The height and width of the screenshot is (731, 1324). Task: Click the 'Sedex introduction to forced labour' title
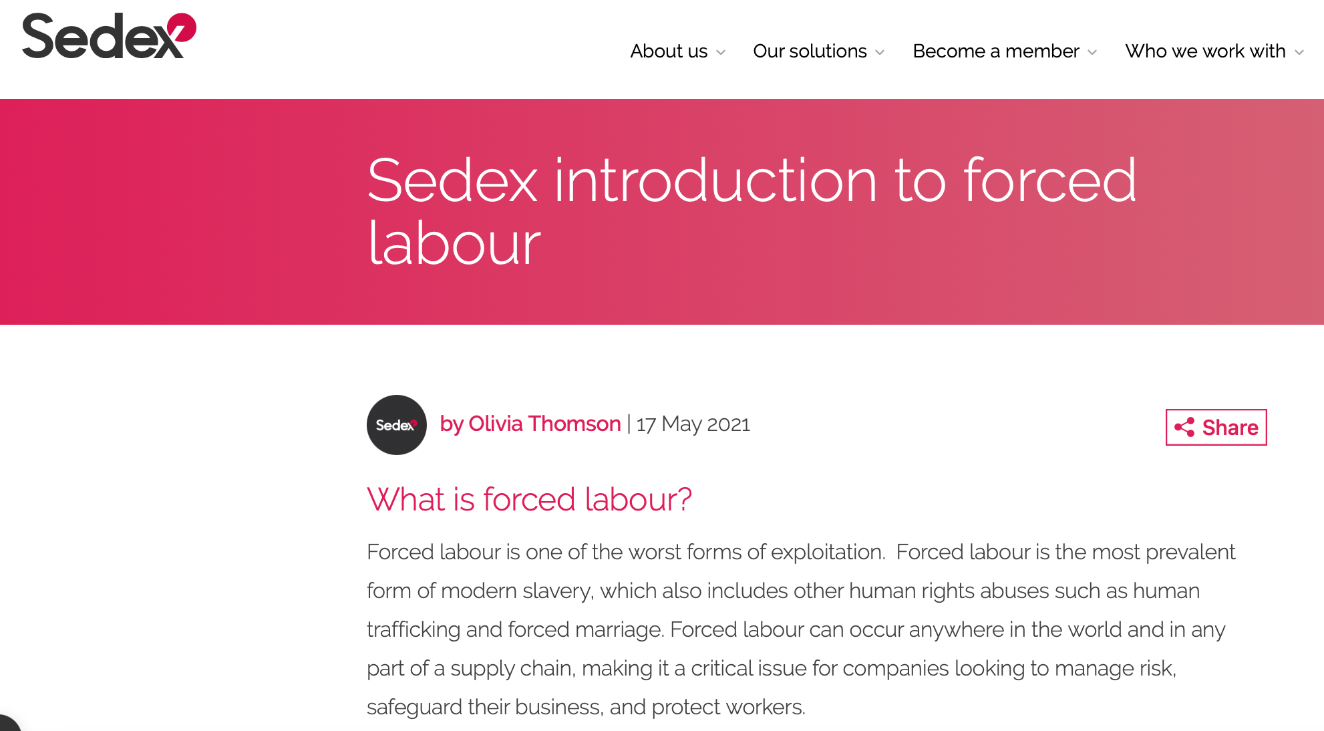(752, 211)
